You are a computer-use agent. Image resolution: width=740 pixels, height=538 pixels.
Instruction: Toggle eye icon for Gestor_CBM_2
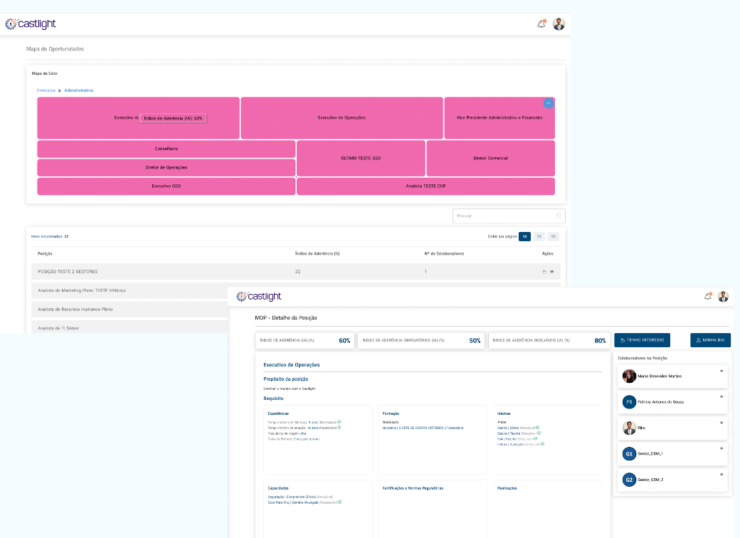(x=721, y=474)
